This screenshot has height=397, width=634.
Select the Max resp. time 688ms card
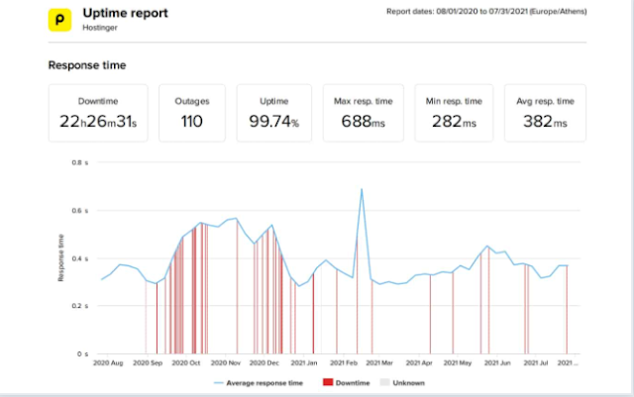click(364, 113)
